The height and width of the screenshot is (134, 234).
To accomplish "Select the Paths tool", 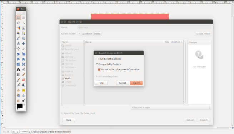I will click(x=24, y=33).
